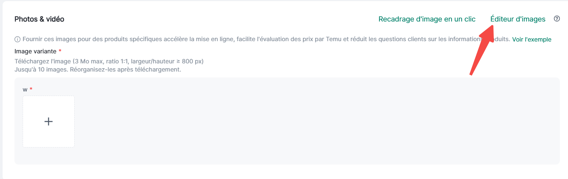The image size is (568, 179).
Task: Open the Éditeur d'images tool
Action: pyautogui.click(x=518, y=19)
